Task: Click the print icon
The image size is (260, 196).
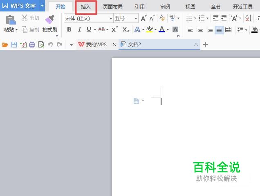Action: coord(32,45)
